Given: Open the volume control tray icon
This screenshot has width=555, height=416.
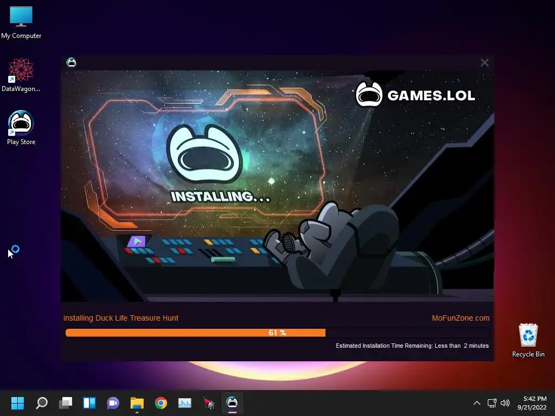Looking at the screenshot, I should click(x=505, y=403).
